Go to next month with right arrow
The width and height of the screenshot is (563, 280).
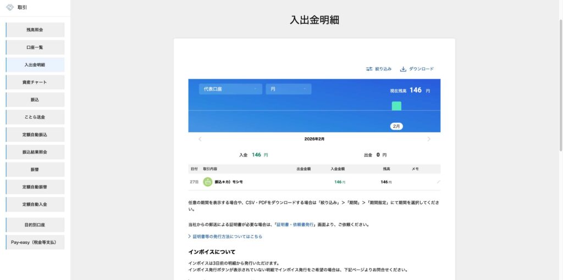click(x=429, y=139)
